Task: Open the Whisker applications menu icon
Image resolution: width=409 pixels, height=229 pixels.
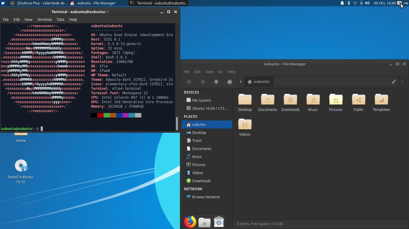Action: [3, 3]
